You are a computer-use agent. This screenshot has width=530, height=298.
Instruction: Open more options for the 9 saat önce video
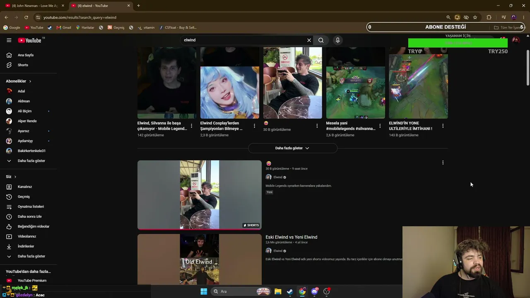443,163
